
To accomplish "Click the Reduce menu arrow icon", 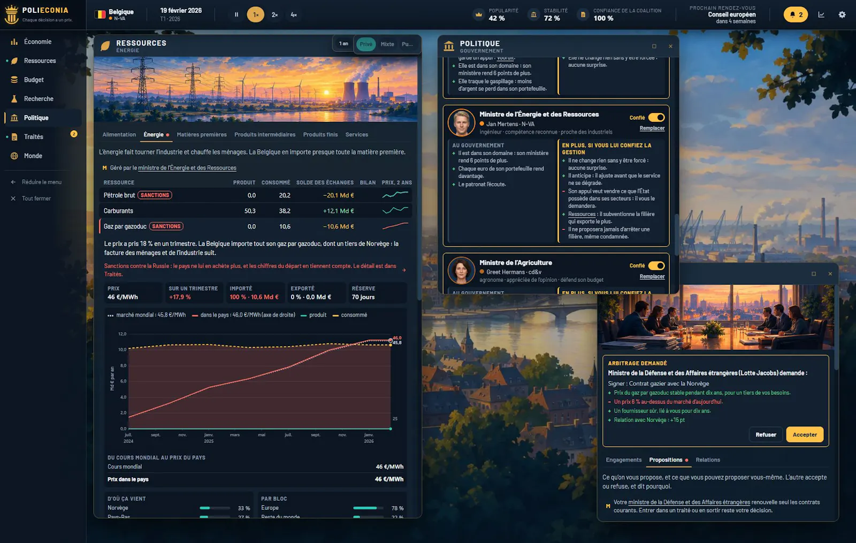I will [13, 182].
